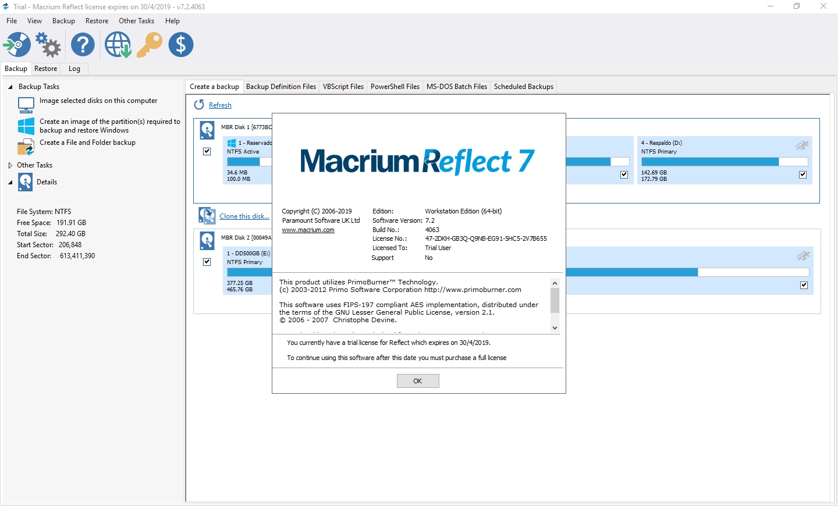This screenshot has width=838, height=506.
Task: Select the Create a backup tab
Action: 214,87
